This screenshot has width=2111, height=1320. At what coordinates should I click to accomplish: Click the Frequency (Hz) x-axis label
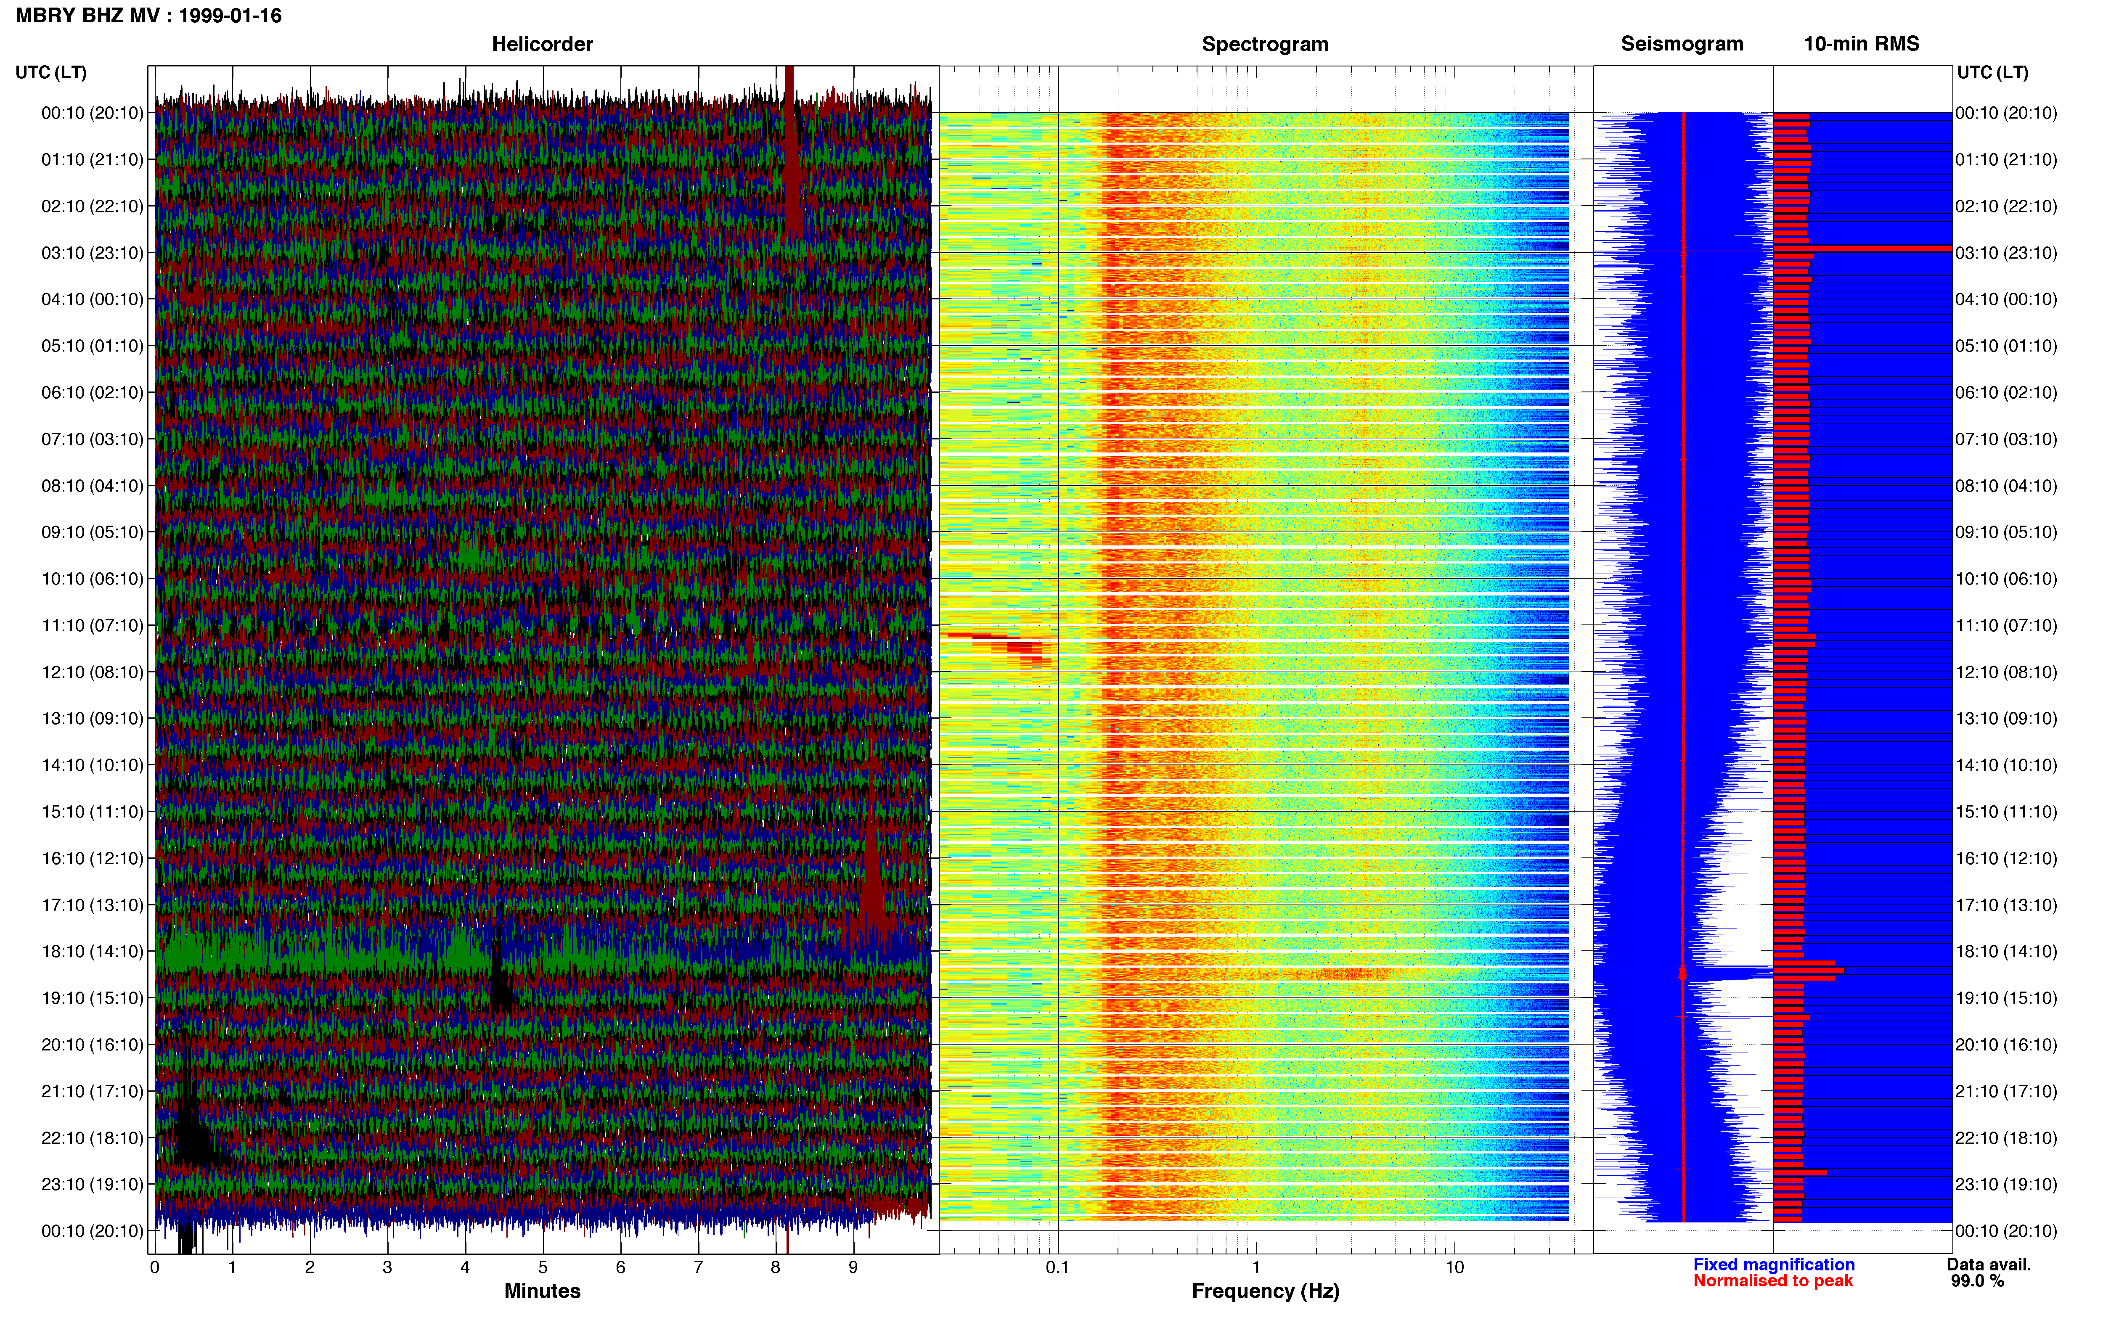tap(1265, 1290)
